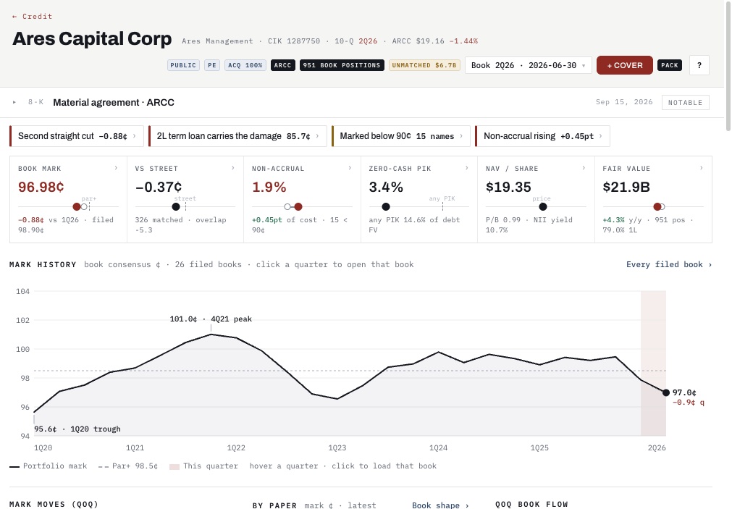Click the −0.37¢ vs street value
This screenshot has height=509, width=732.
[159, 188]
